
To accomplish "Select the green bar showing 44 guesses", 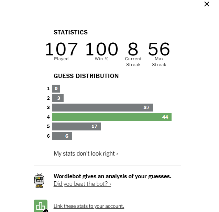I will (112, 117).
